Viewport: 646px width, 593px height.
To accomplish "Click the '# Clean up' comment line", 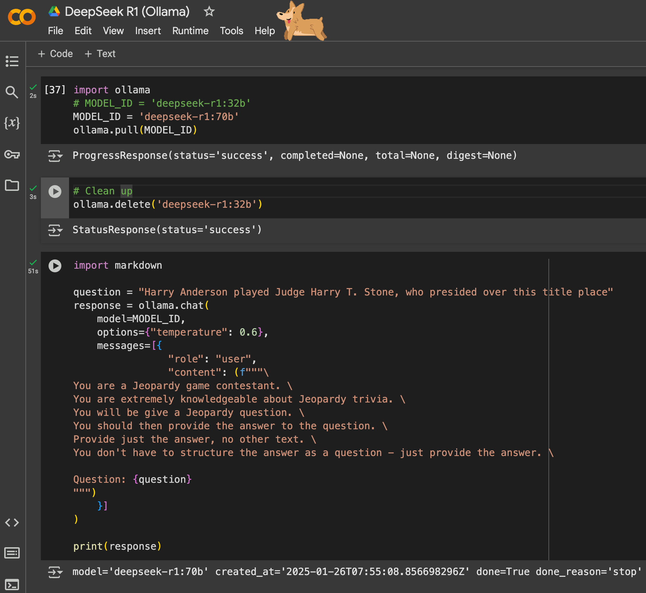I will 103,191.
